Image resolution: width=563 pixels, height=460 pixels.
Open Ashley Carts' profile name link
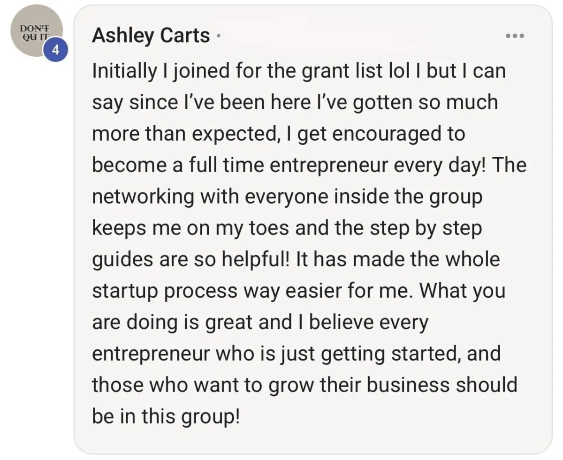pos(151,35)
